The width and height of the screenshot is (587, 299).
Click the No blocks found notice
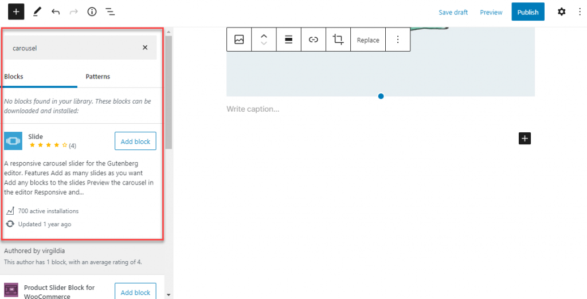(x=77, y=106)
